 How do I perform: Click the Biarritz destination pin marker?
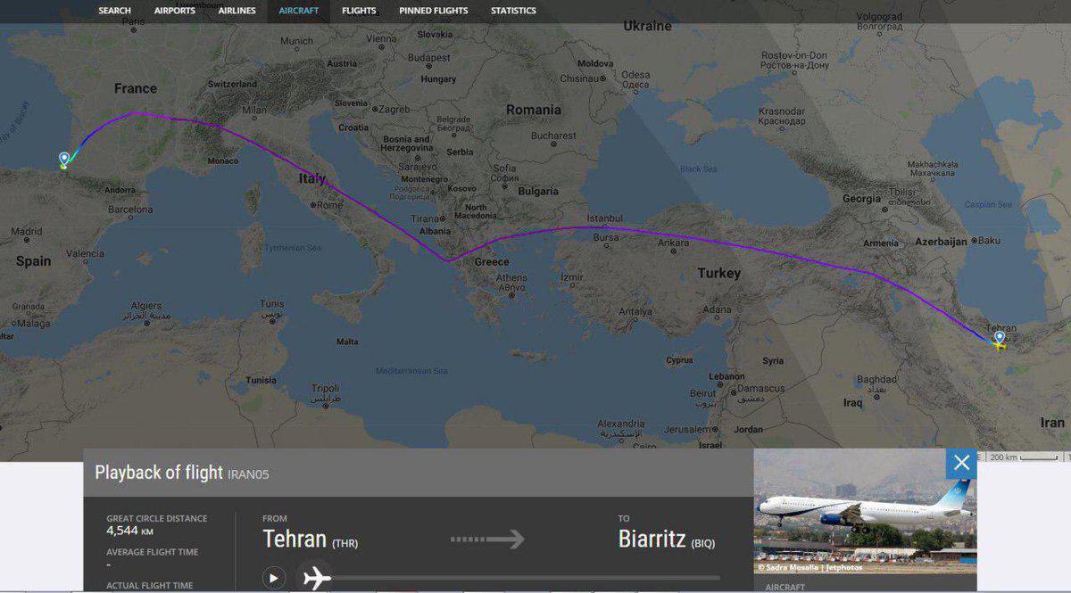(x=64, y=160)
